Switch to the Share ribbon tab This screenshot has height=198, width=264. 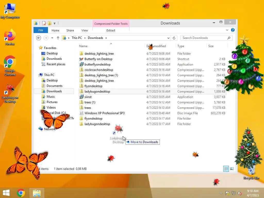(x=70, y=30)
